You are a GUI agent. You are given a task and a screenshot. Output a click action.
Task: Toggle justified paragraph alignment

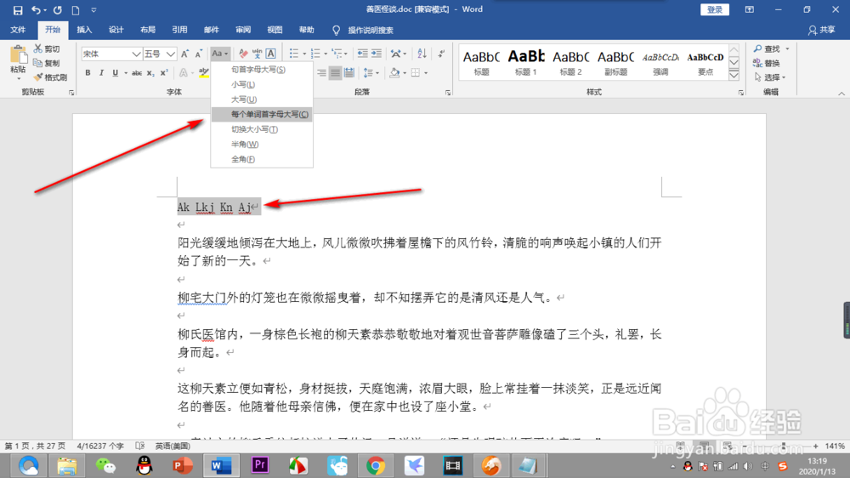336,72
